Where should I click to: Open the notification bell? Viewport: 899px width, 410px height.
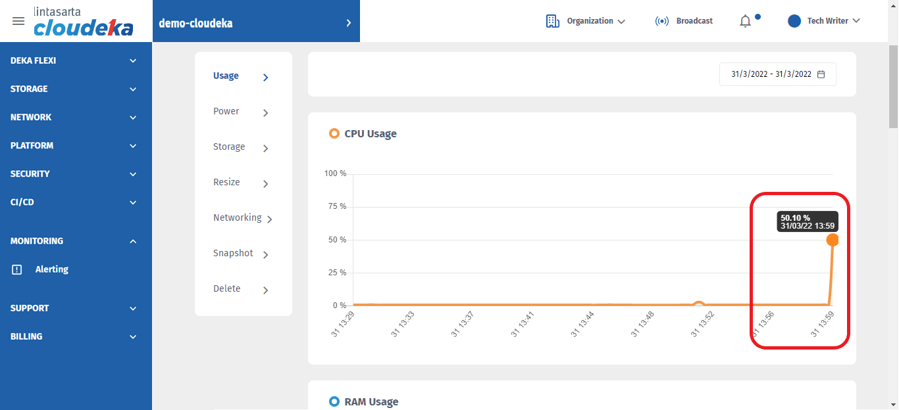(745, 21)
